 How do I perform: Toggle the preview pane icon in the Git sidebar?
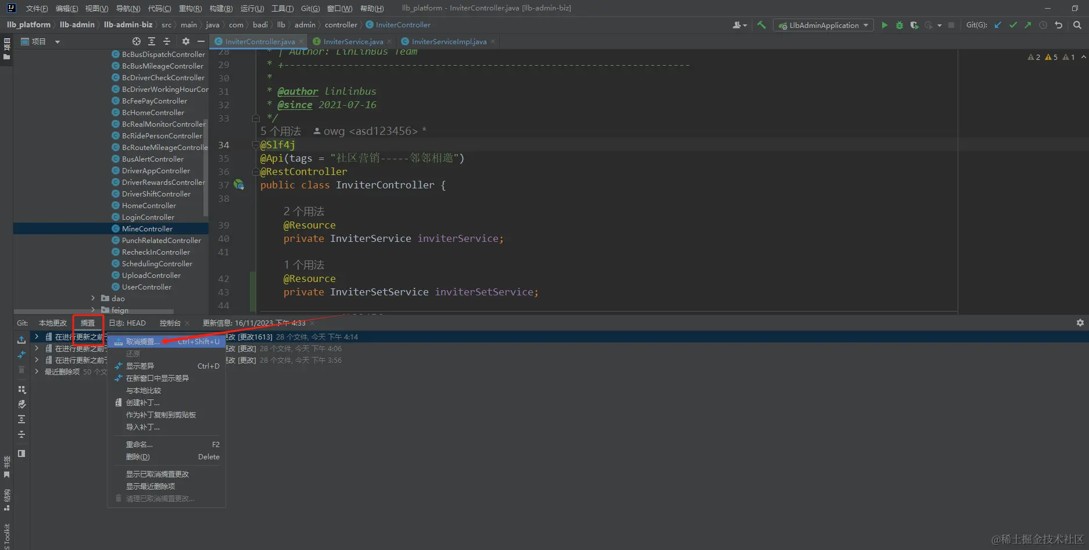(x=22, y=453)
